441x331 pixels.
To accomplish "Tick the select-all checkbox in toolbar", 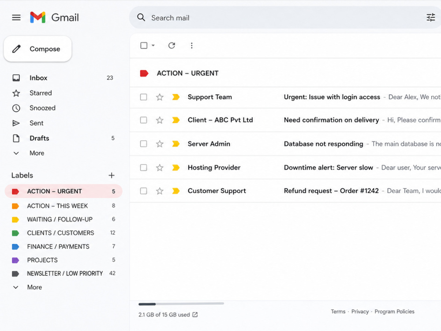I will [144, 45].
